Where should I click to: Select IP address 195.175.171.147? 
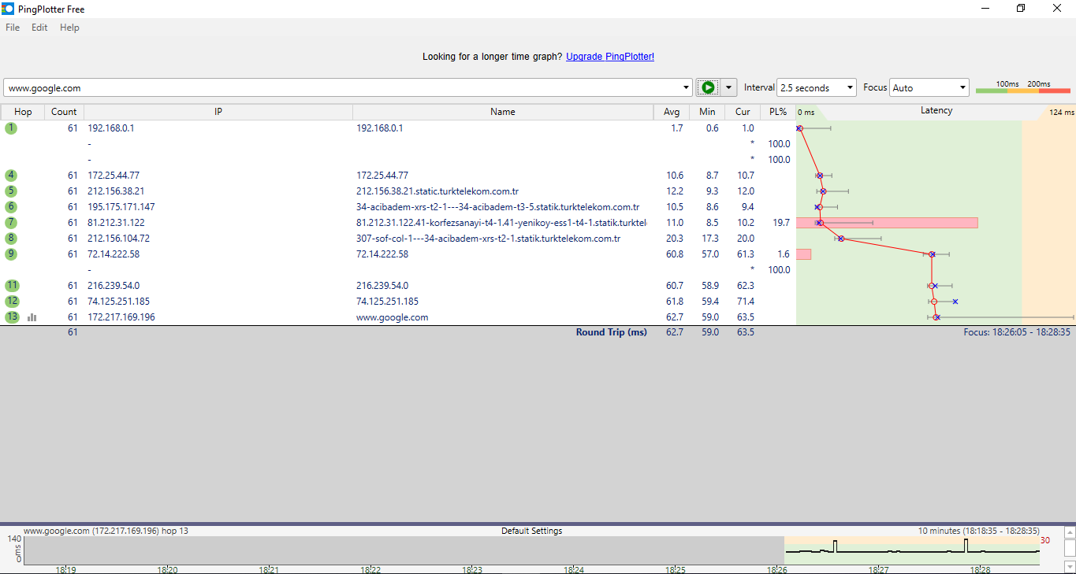(x=121, y=206)
